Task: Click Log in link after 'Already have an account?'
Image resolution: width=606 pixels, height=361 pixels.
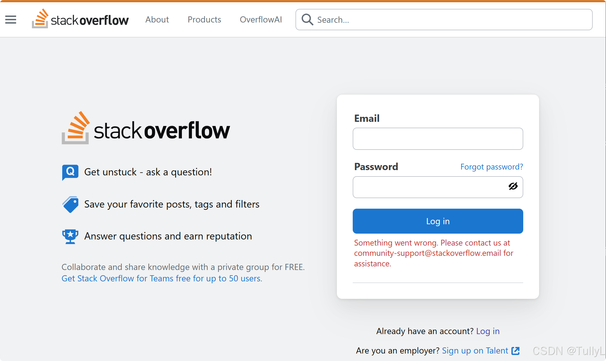Action: (x=488, y=331)
